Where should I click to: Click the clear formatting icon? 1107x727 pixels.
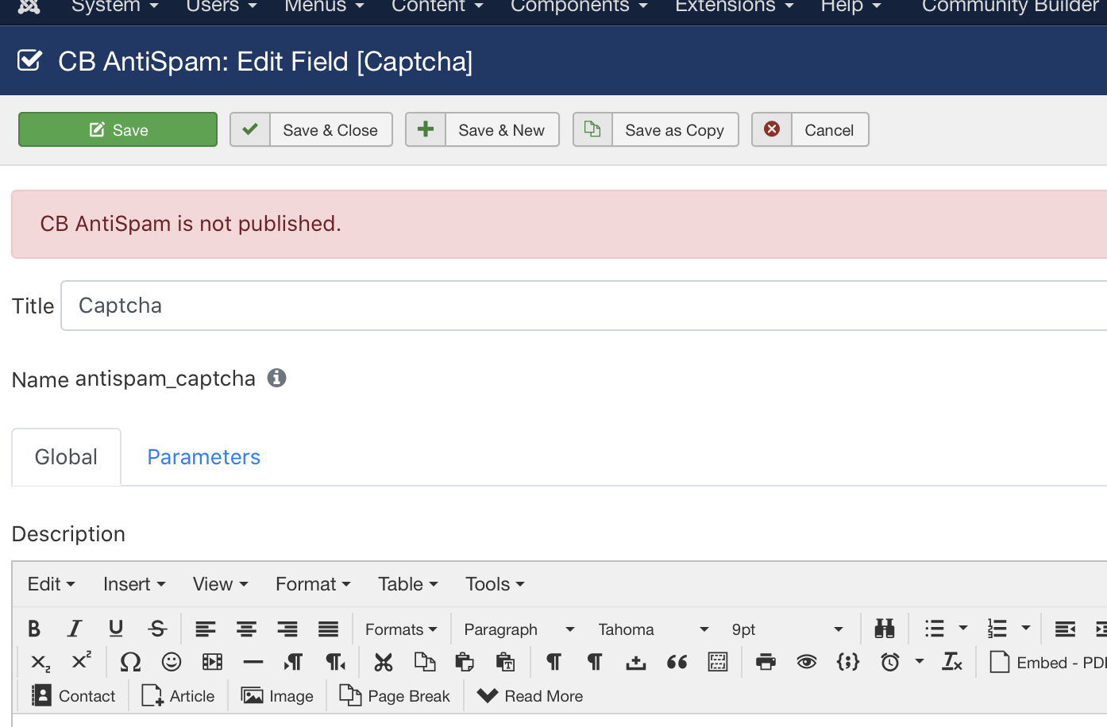click(952, 662)
